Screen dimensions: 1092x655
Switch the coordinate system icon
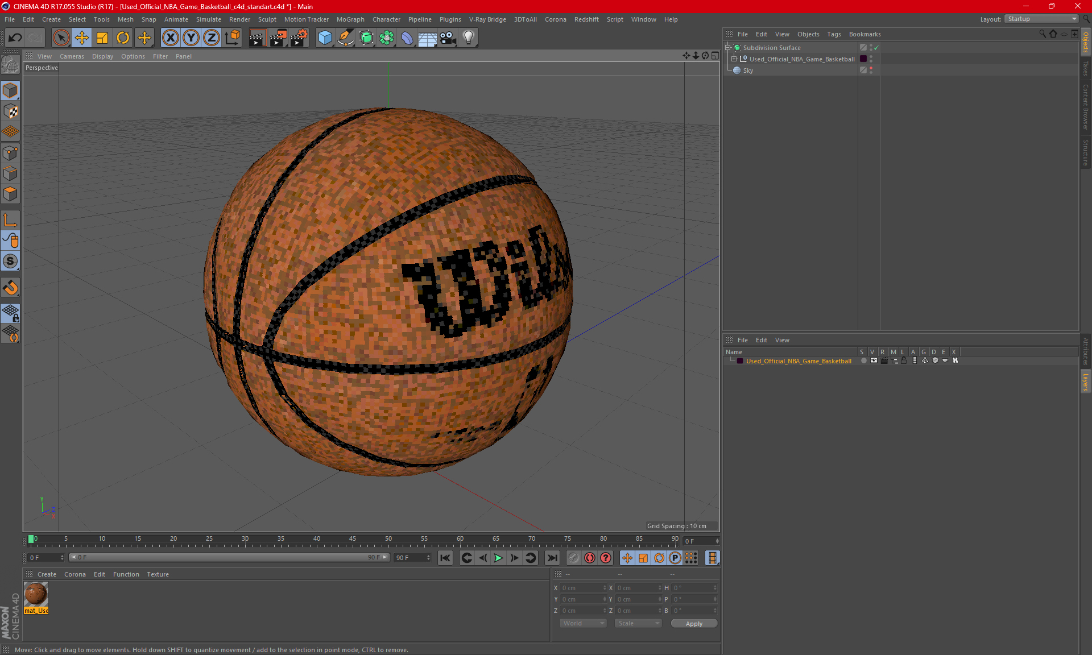pos(232,38)
